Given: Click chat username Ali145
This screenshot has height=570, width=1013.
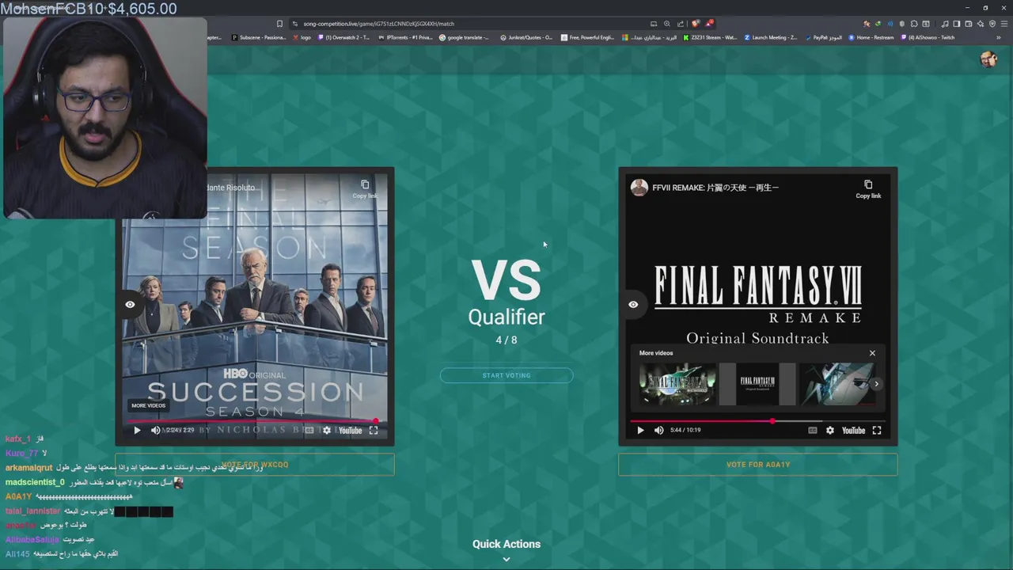Looking at the screenshot, I should click(17, 554).
